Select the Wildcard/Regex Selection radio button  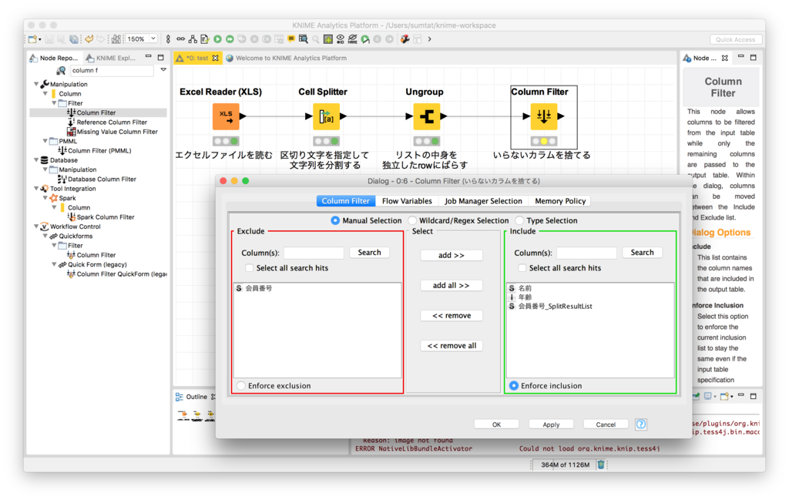tap(412, 220)
